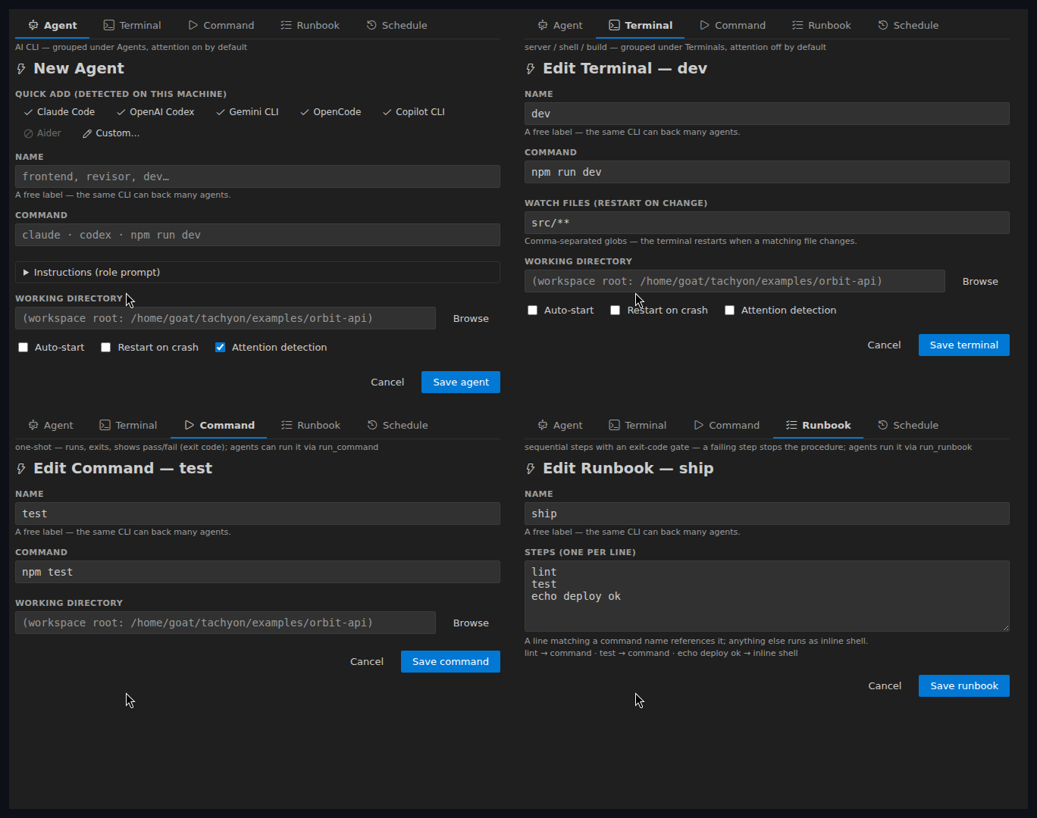
Task: Click the checkmark icon beside Gemini CLI
Action: [221, 112]
